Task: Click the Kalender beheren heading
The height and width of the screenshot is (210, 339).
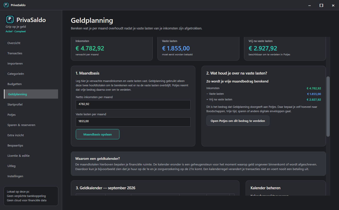Action: pos(265,188)
